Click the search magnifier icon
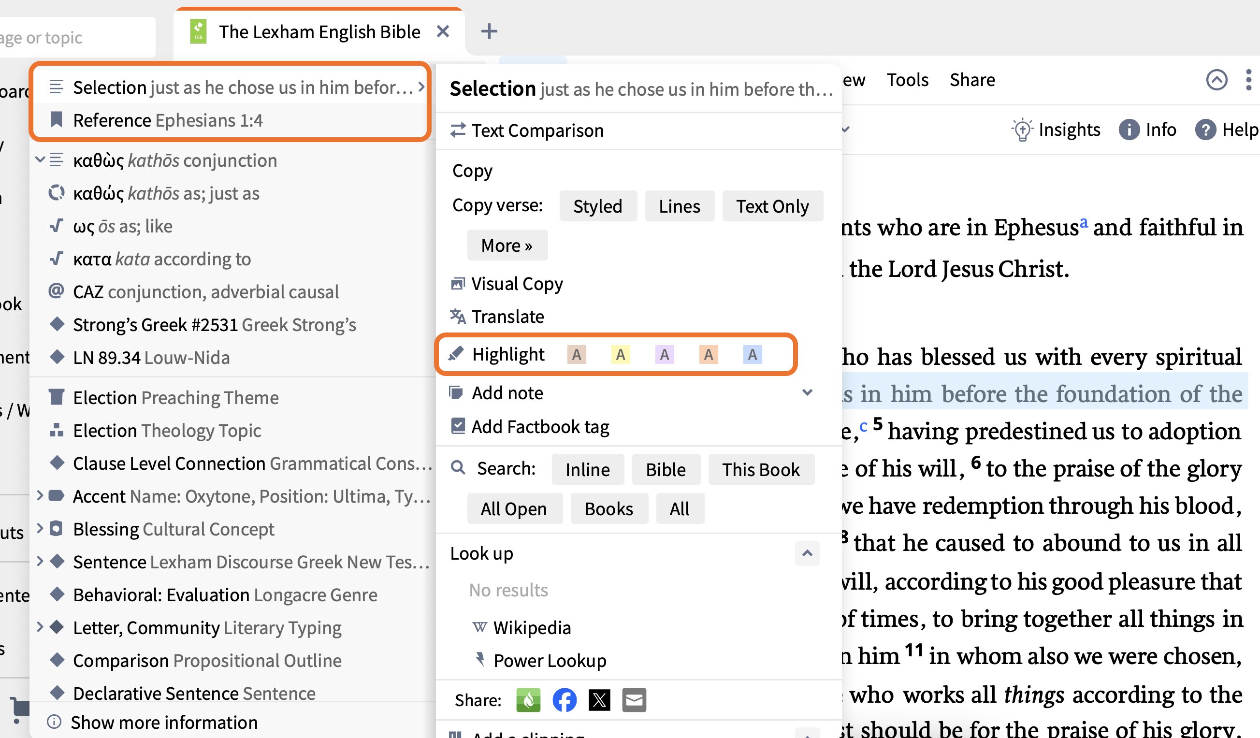Image resolution: width=1260 pixels, height=738 pixels. click(458, 468)
